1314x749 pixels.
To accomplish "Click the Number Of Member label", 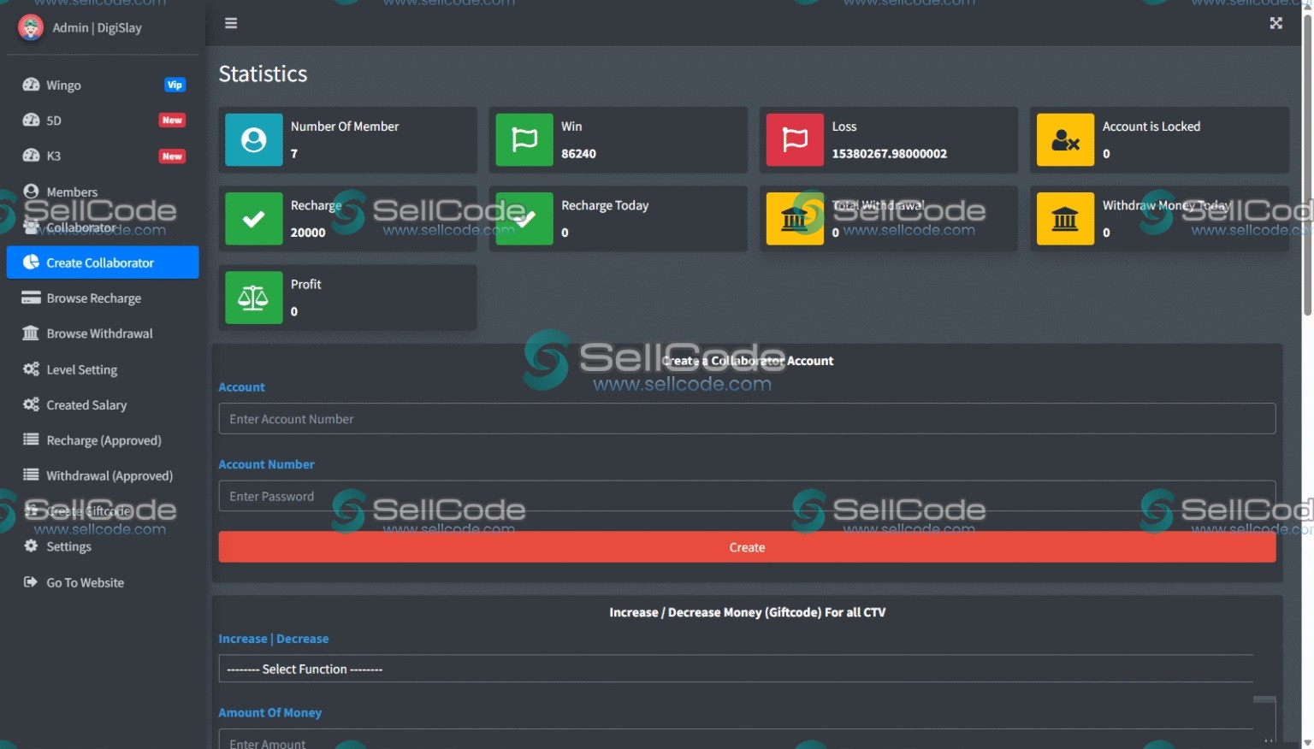I will pyautogui.click(x=345, y=127).
